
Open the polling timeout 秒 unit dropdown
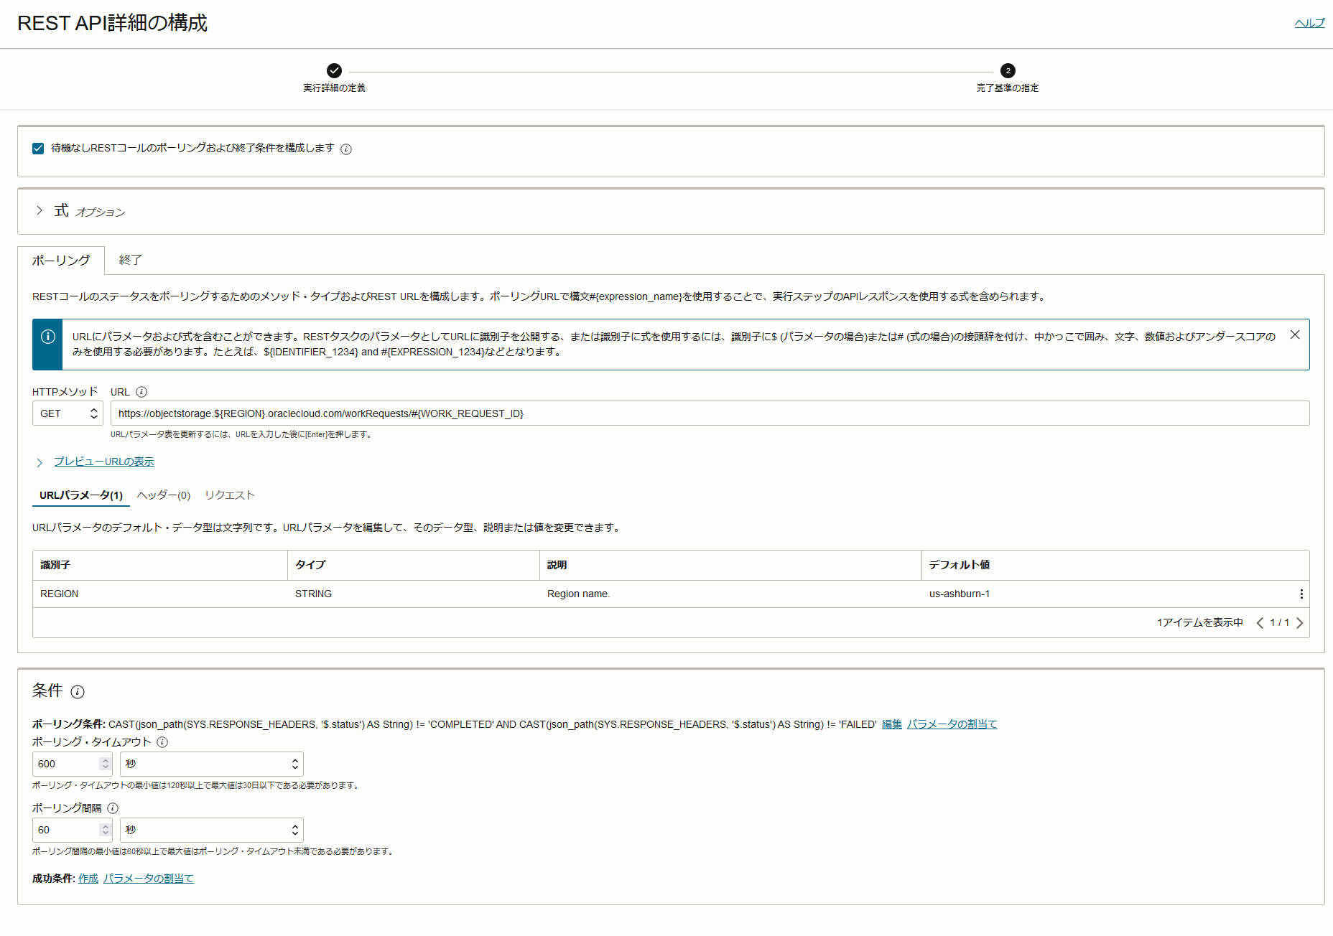point(212,764)
